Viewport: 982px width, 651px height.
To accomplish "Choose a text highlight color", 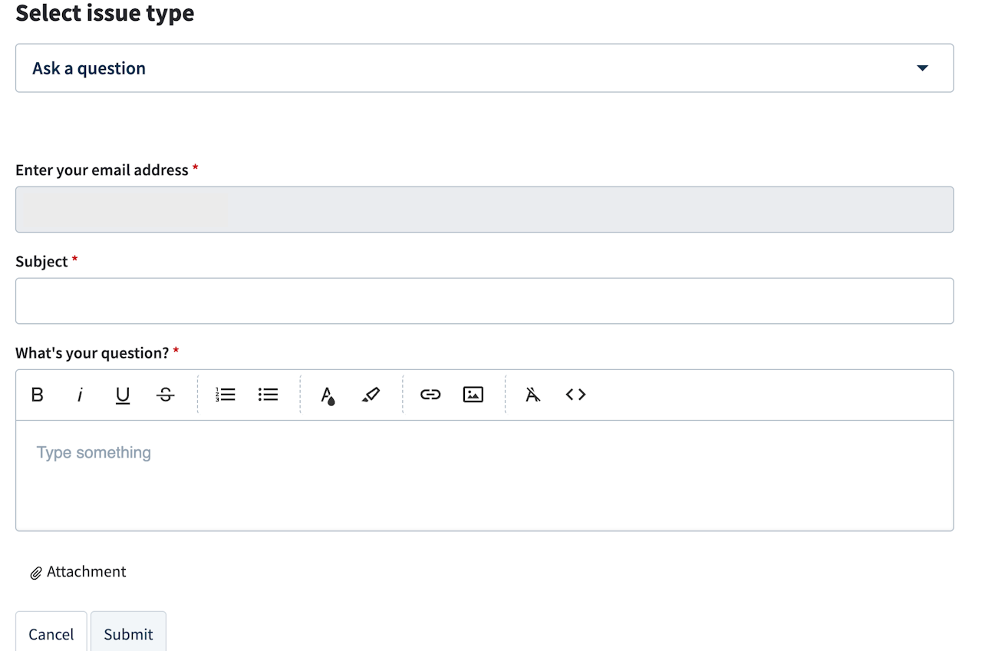I will click(371, 395).
